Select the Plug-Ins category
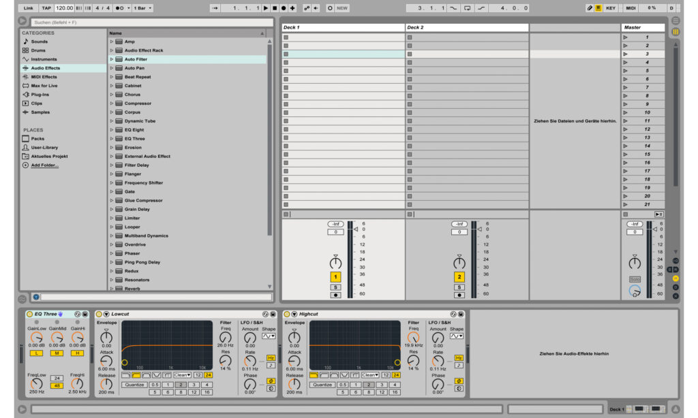 [40, 95]
